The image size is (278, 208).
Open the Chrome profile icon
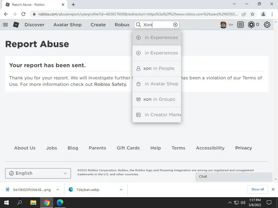click(x=263, y=14)
